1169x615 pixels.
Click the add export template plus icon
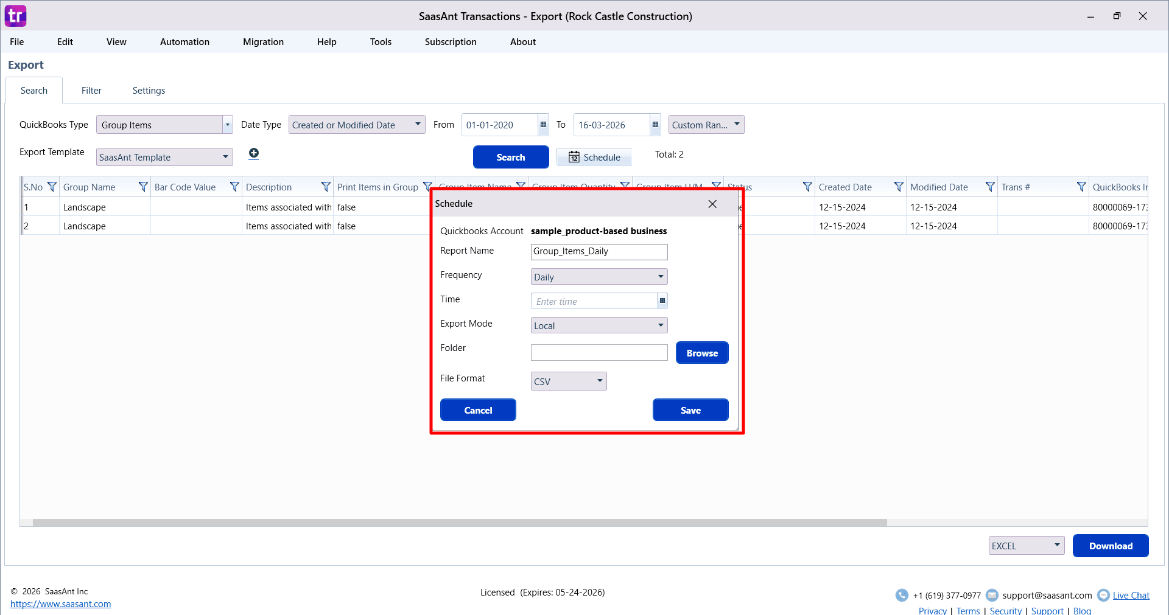click(254, 153)
